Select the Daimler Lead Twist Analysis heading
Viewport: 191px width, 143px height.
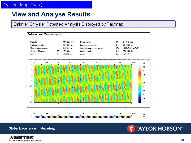click(x=45, y=34)
